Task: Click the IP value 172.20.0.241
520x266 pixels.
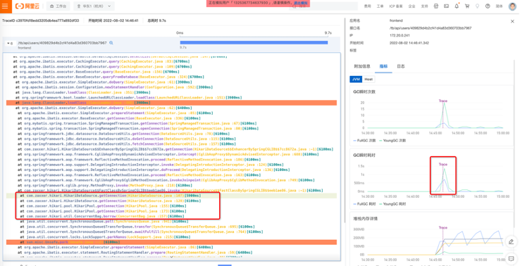Action: [400, 35]
